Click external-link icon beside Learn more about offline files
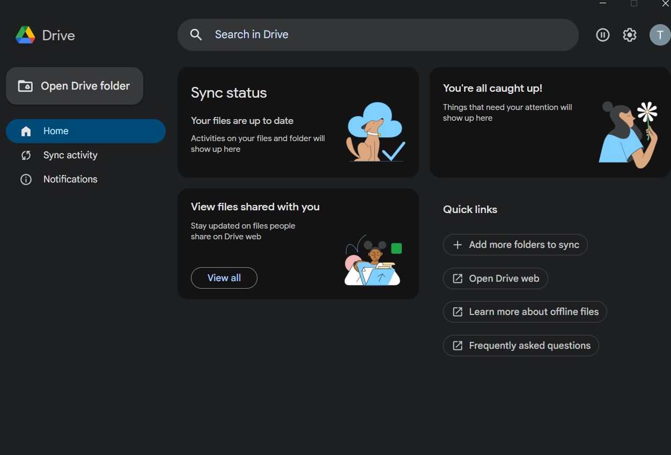 pos(458,312)
